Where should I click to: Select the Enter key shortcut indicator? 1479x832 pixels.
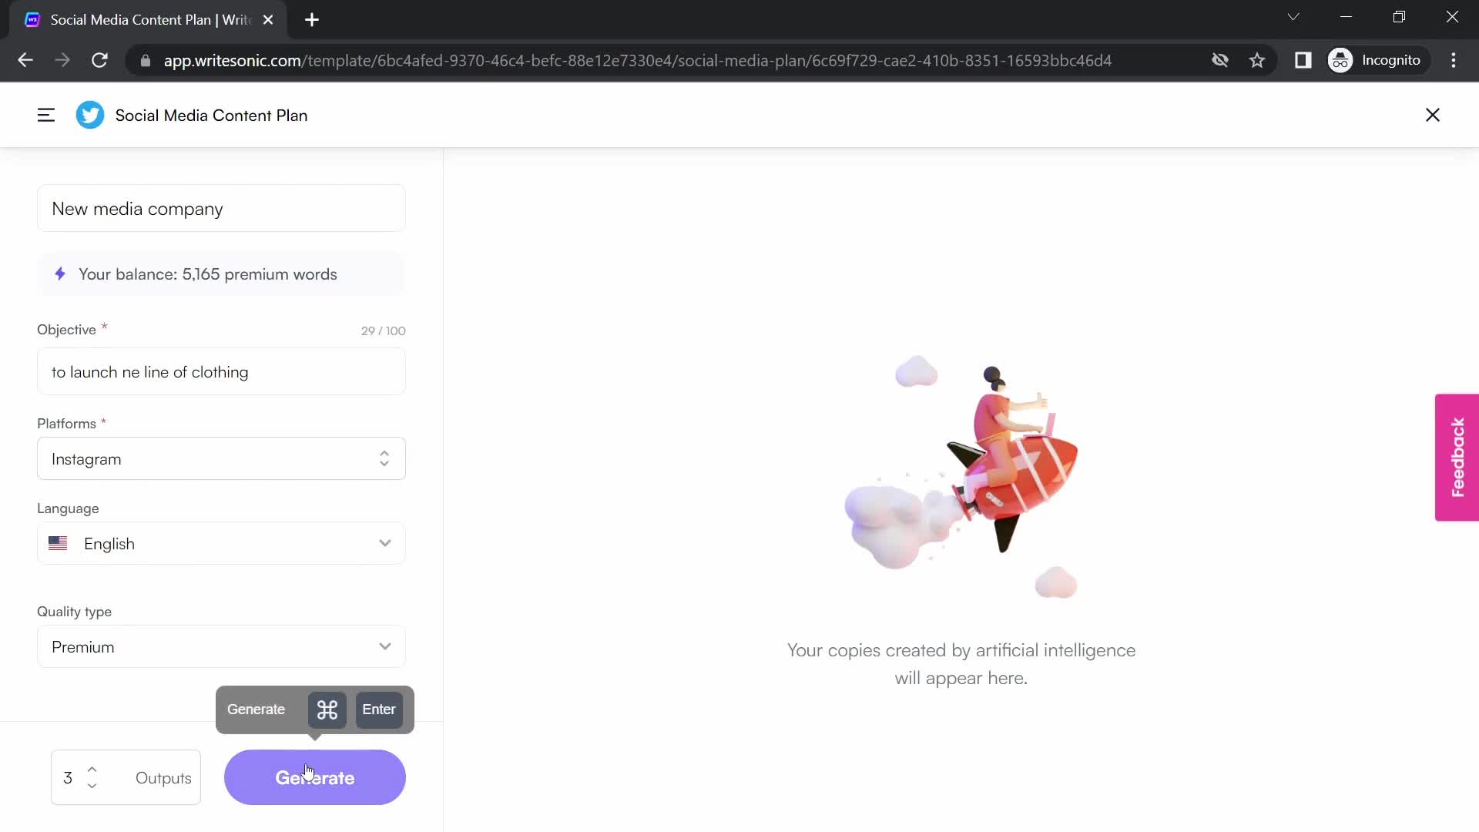pyautogui.click(x=380, y=709)
